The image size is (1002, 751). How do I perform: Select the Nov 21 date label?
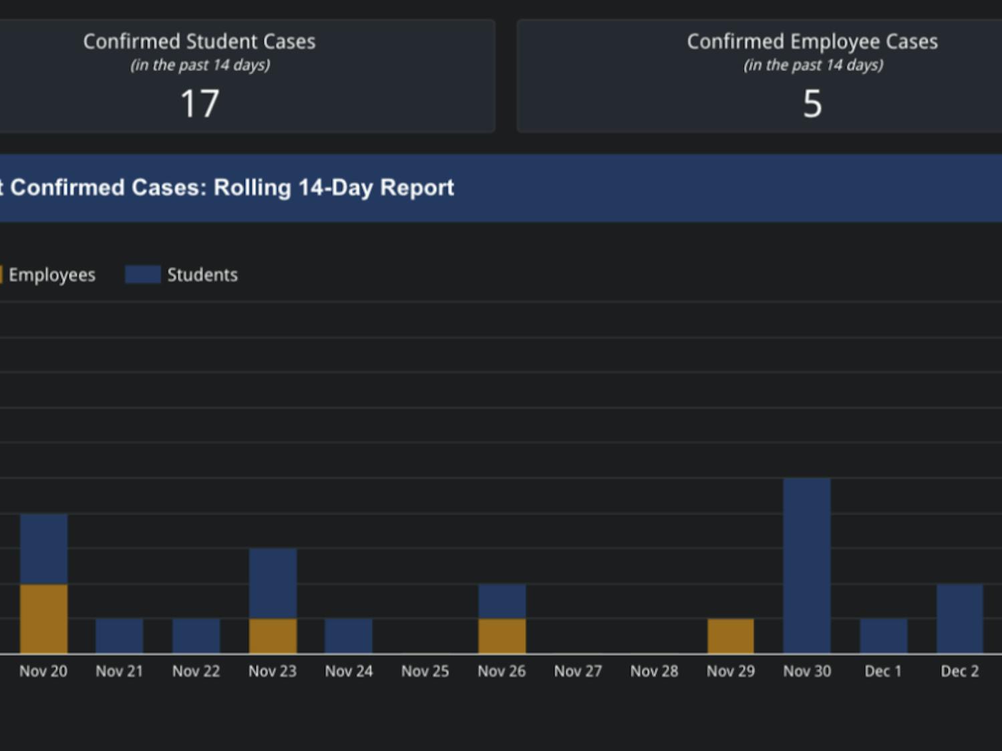120,671
